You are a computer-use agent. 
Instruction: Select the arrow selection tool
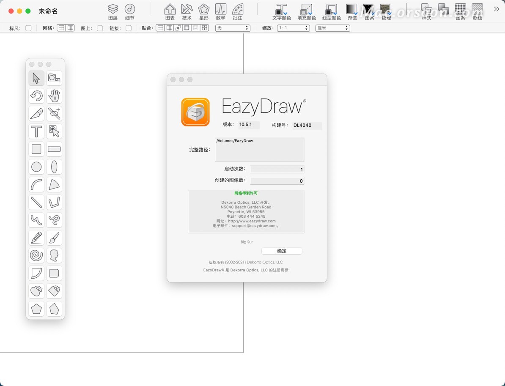click(x=36, y=78)
